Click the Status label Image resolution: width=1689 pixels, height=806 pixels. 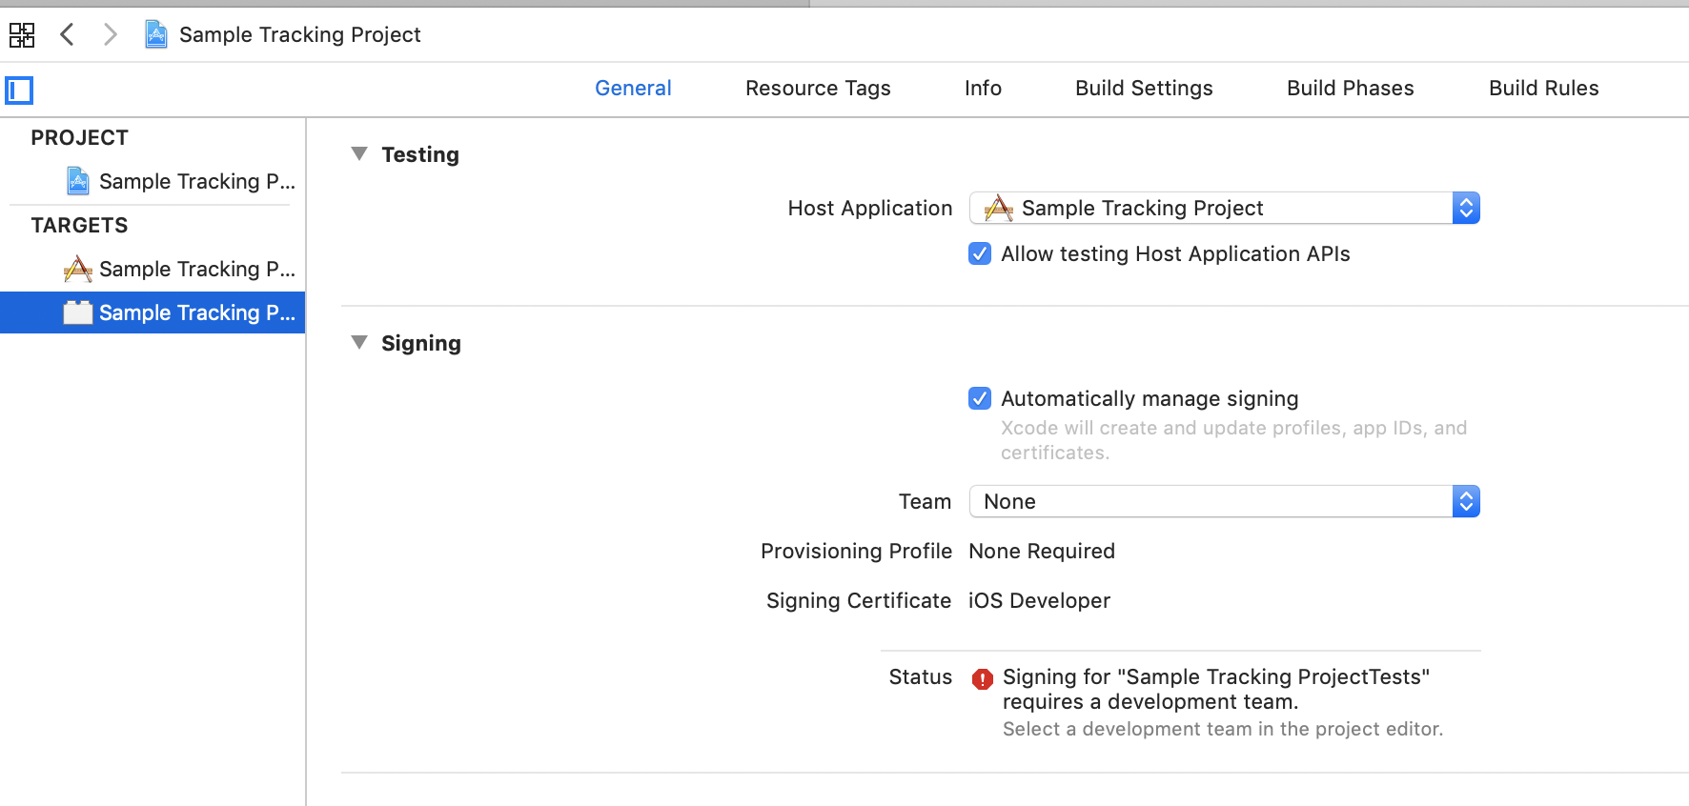(x=920, y=676)
